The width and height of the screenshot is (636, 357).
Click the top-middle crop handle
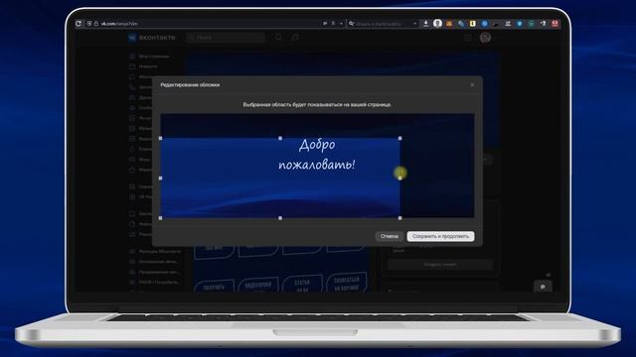pyautogui.click(x=280, y=139)
